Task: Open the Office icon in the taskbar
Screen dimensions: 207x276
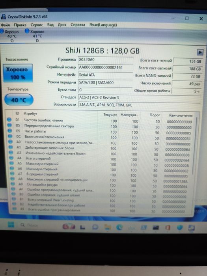Action: 168,228
